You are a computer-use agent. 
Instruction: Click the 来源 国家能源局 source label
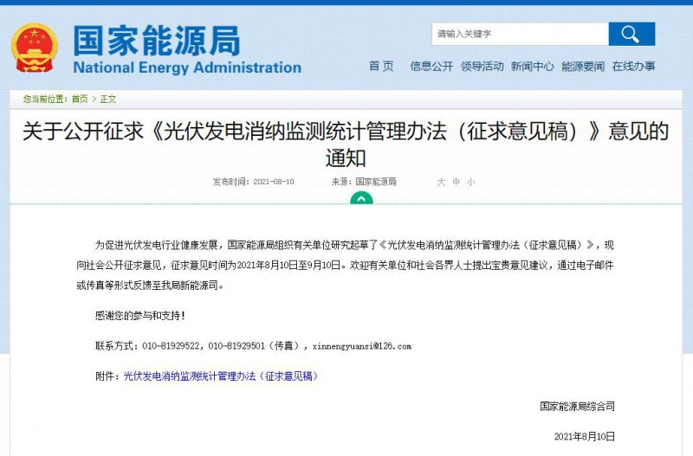[364, 182]
